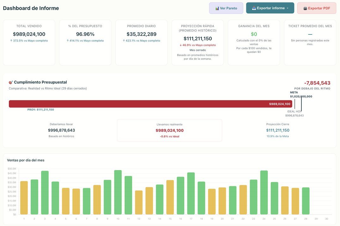Click the 423.1% vs Mayo completo indicator
The image size is (340, 226).
(x=141, y=40)
